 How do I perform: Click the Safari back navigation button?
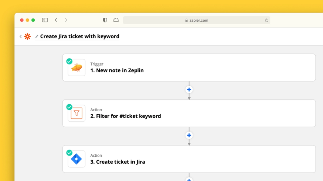[56, 20]
